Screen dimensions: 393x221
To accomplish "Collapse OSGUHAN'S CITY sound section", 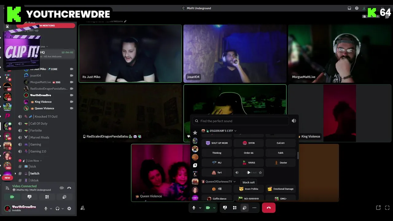I will [219, 131].
